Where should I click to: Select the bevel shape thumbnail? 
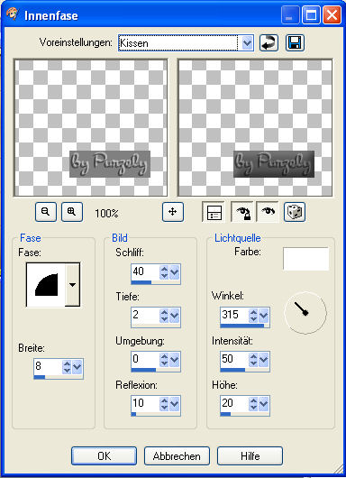tap(46, 285)
